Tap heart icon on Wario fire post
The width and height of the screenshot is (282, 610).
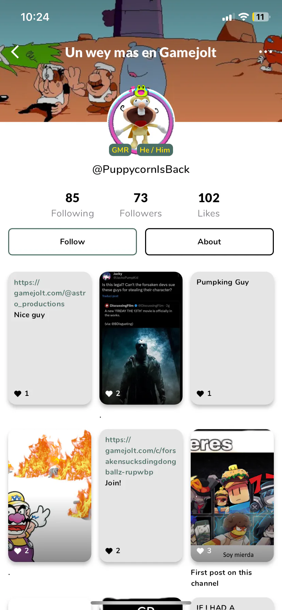18,551
